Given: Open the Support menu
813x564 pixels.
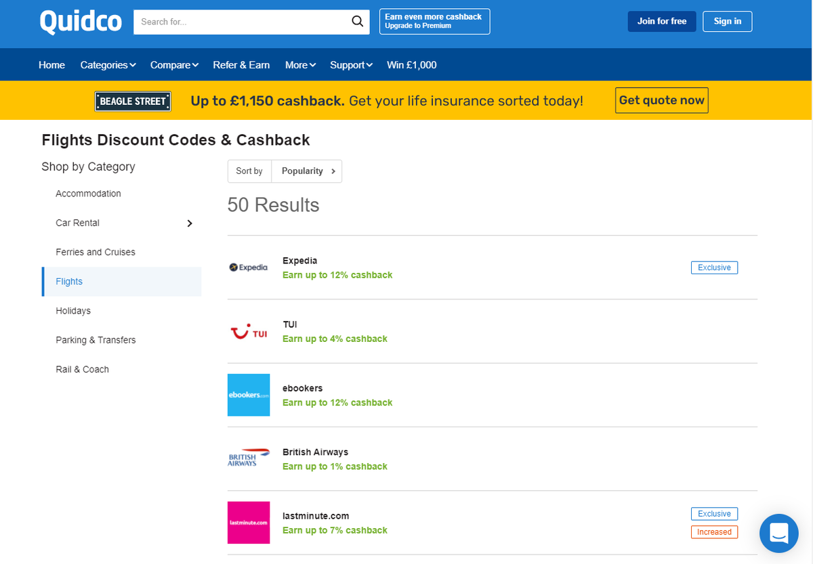Looking at the screenshot, I should pos(350,64).
